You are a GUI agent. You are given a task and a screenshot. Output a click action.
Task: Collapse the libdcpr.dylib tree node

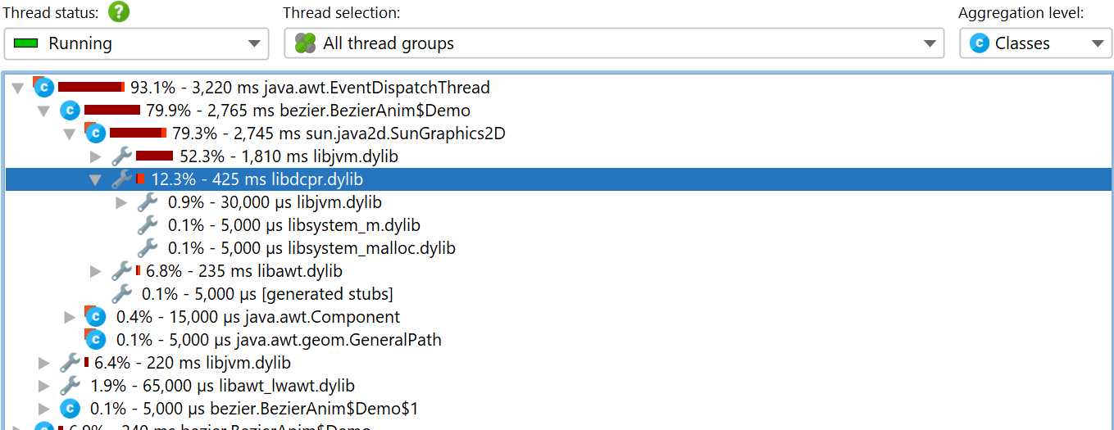pyautogui.click(x=95, y=179)
